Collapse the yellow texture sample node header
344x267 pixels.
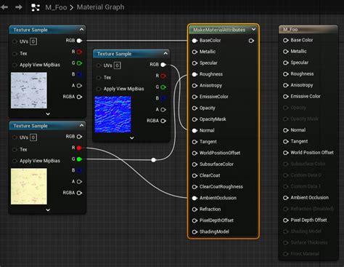click(81, 125)
